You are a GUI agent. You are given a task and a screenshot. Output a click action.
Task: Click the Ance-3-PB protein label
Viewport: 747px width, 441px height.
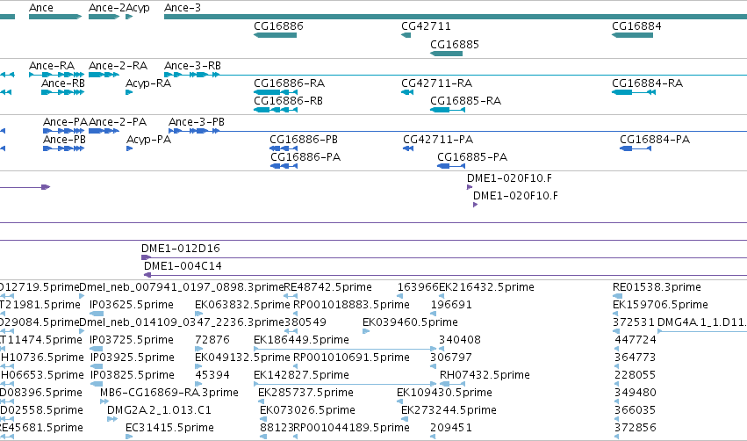pos(197,122)
